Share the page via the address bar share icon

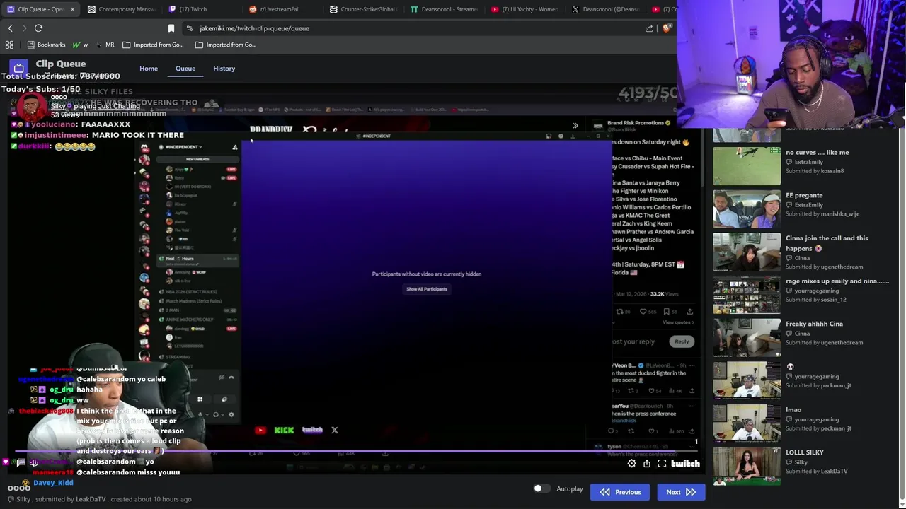(649, 28)
